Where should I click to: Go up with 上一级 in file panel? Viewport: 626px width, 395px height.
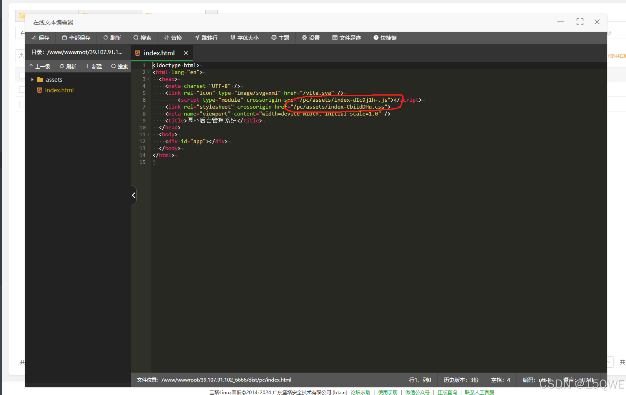click(x=39, y=66)
